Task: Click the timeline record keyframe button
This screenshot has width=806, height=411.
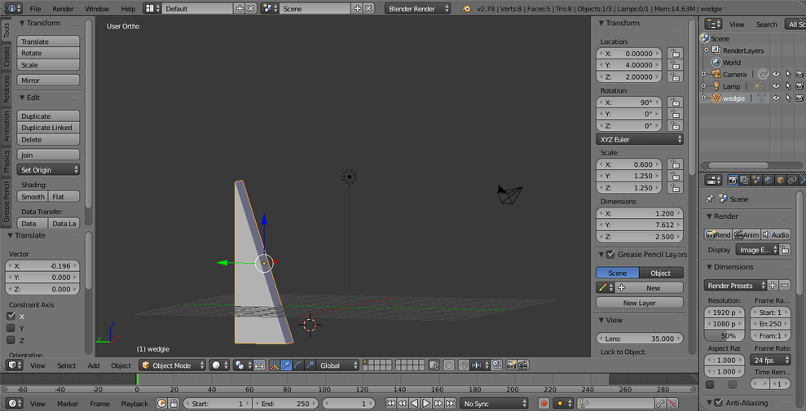Action: pyautogui.click(x=544, y=404)
